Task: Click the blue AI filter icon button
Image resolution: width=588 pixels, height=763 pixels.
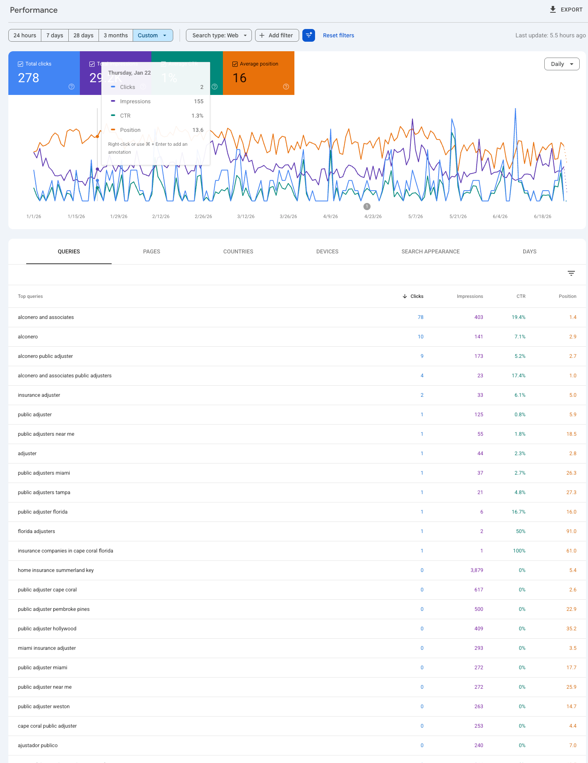Action: [x=309, y=35]
